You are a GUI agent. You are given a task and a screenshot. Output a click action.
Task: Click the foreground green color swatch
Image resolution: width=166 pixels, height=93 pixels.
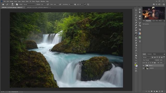pyautogui.click(x=135, y=65)
